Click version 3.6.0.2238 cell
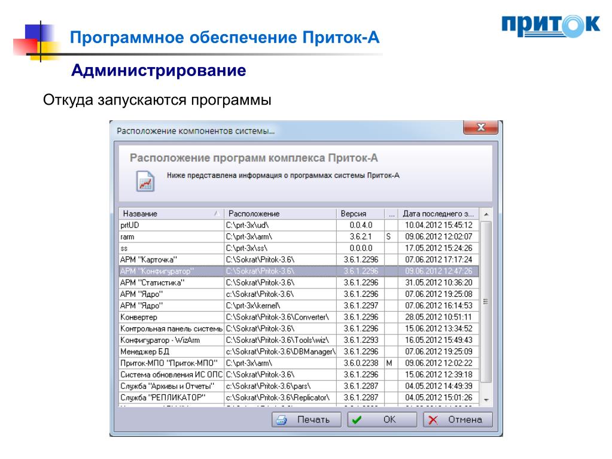Viewport: 612px width, 459px height. [361, 363]
